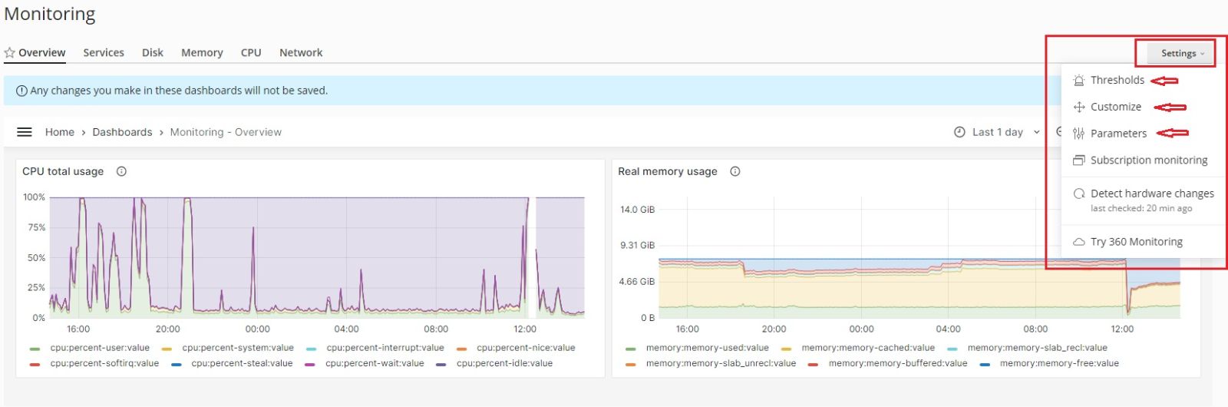Click the Try 360 Monitoring cloud icon
This screenshot has width=1228, height=407.
click(1078, 242)
